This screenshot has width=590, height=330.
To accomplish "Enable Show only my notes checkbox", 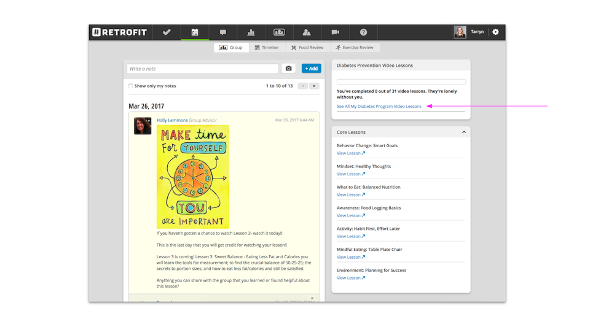I will click(131, 86).
